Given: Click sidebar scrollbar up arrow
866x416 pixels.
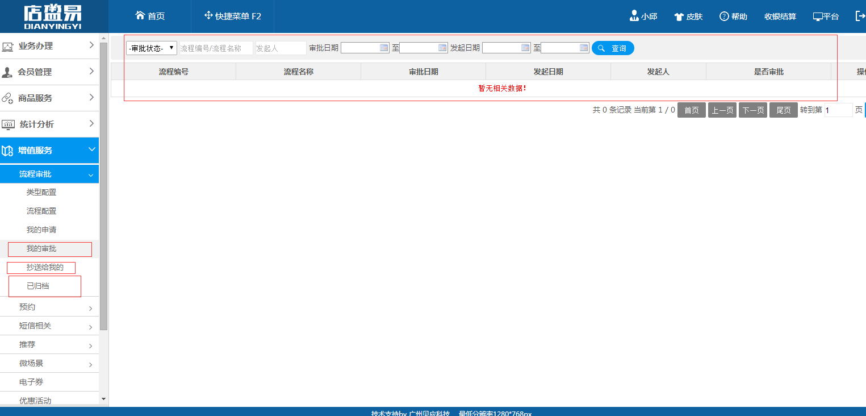Looking at the screenshot, I should click(103, 39).
